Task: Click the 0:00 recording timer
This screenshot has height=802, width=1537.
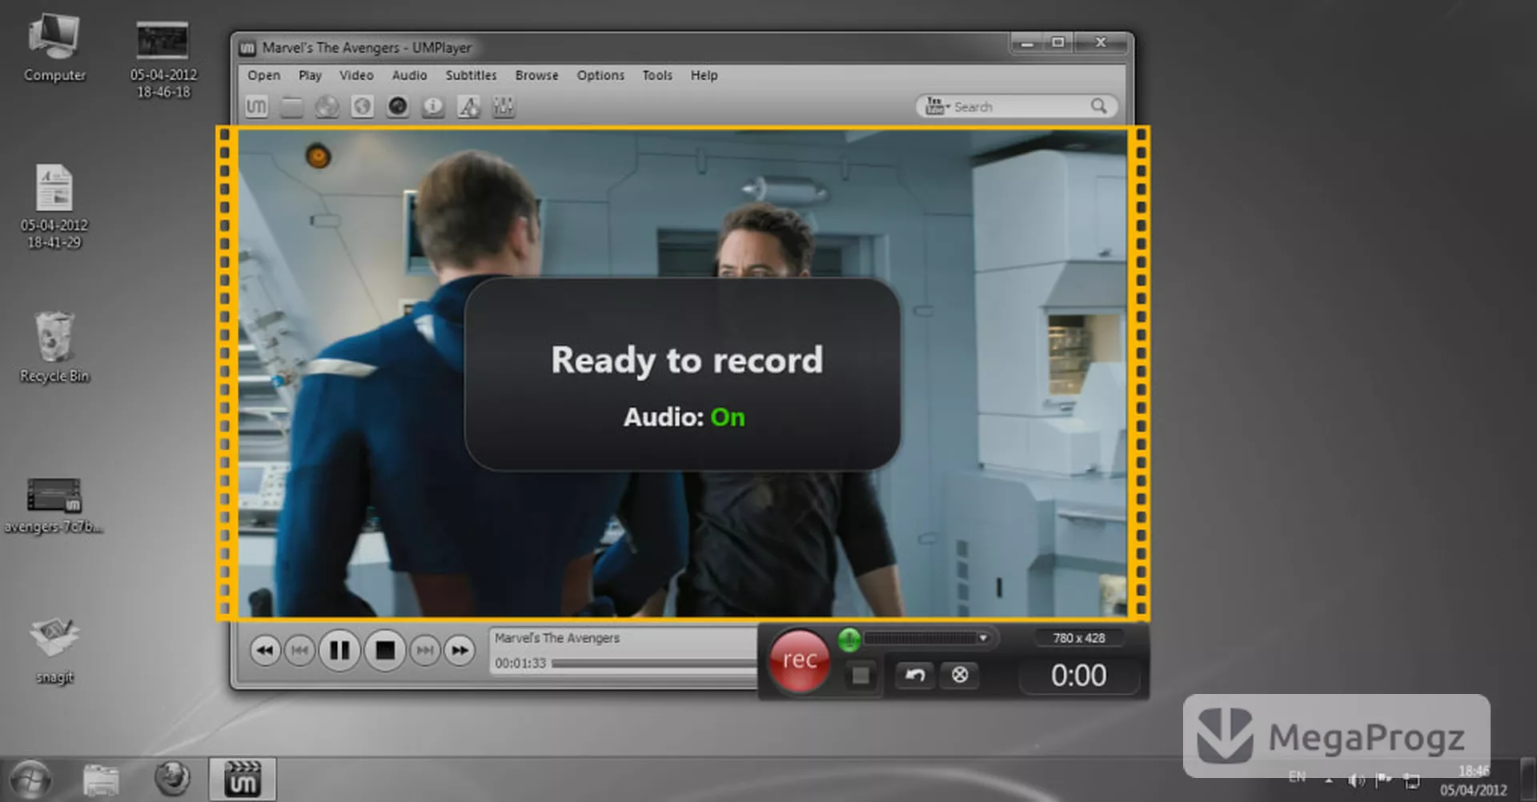Action: point(1078,676)
